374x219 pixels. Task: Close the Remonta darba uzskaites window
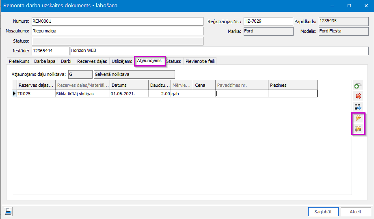[366, 6]
